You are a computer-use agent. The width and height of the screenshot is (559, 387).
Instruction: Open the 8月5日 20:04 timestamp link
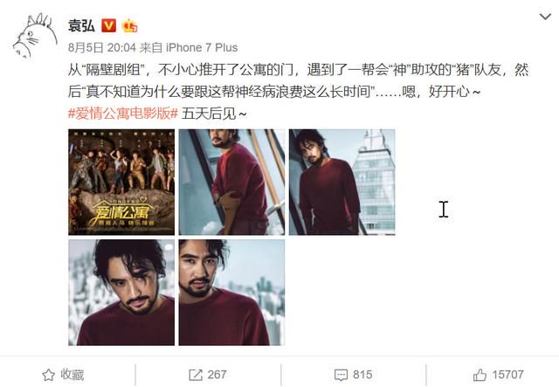(102, 47)
